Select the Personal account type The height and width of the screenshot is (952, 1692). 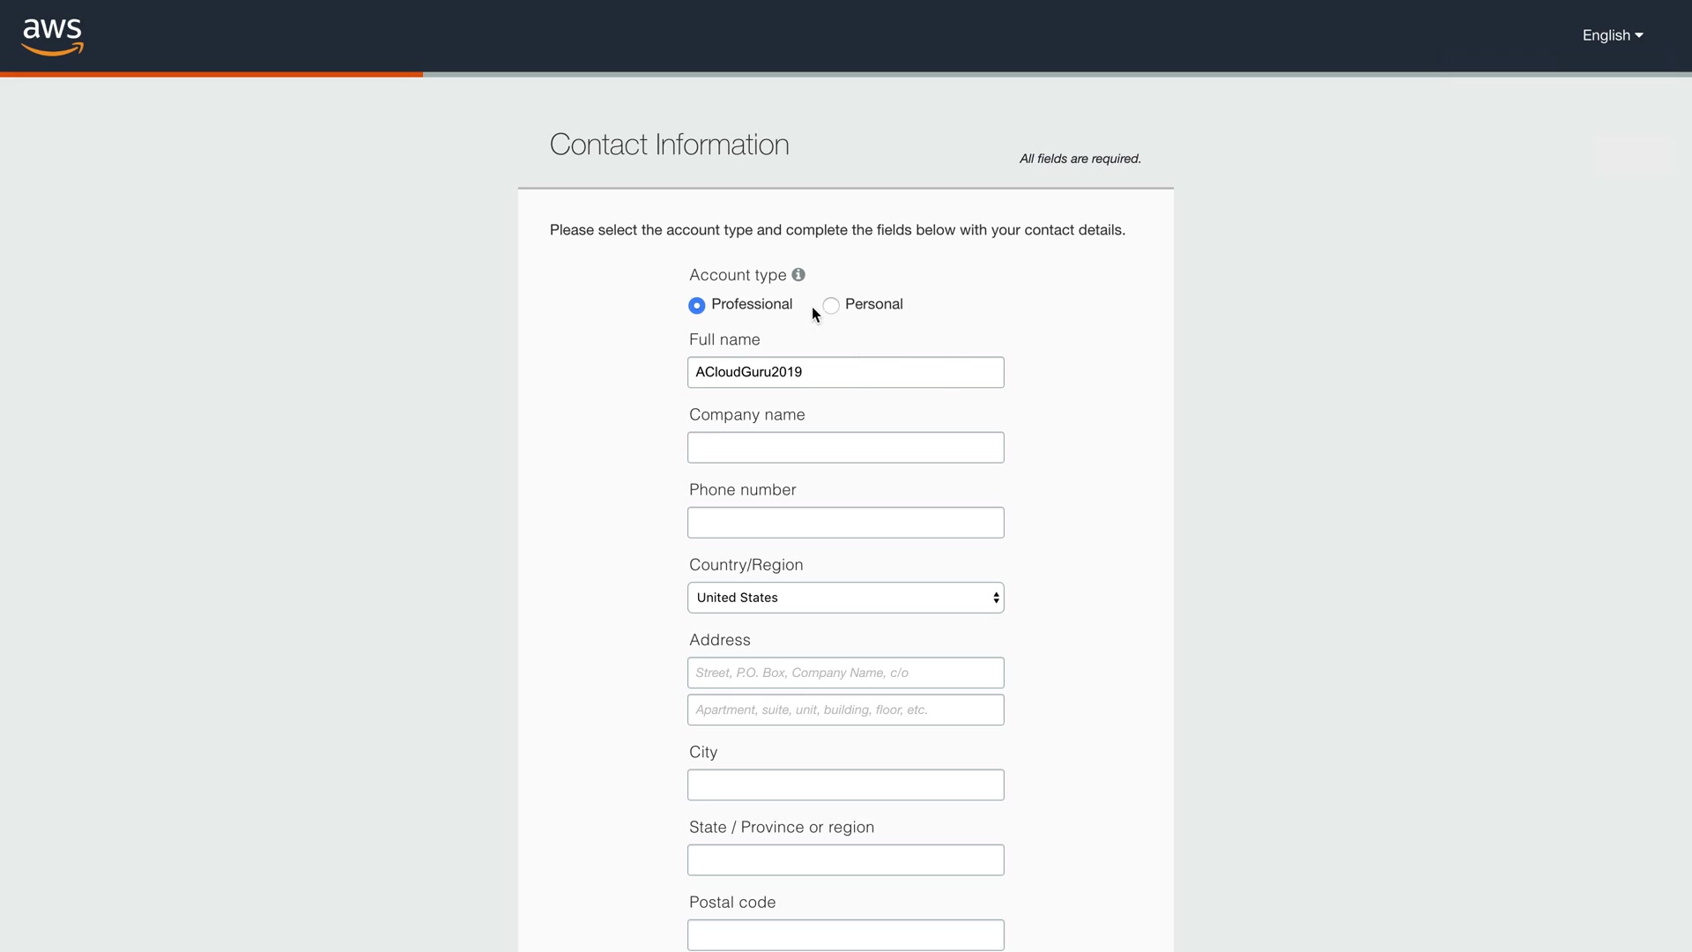pyautogui.click(x=831, y=305)
